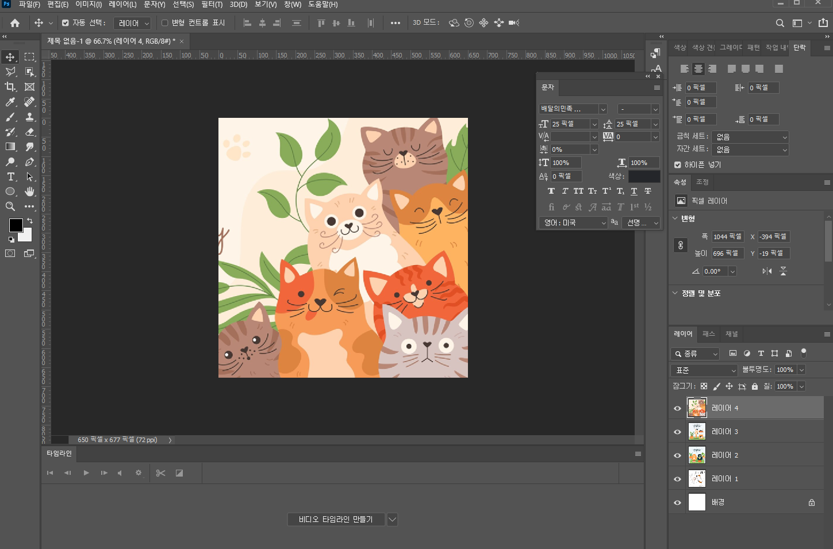Open font size dropdown in Character panel

coord(594,124)
